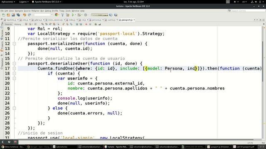
Task: Click the globe icon next to memory bar
Action: click(111, 15)
